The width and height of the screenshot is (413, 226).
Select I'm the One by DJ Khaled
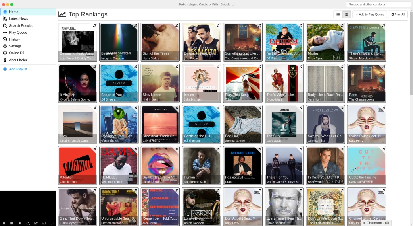pyautogui.click(x=284, y=42)
